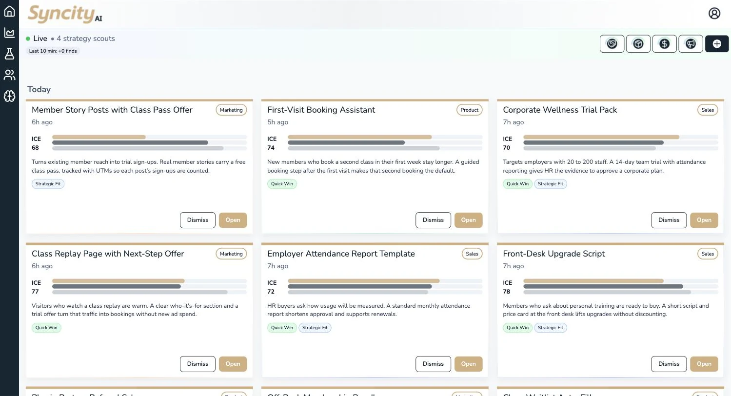731x396 pixels.
Task: Click the 'Front-Desk Upgrade Script' card title
Action: [553, 254]
